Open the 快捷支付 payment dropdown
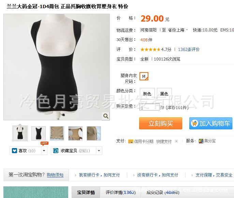234x198 pixels. tap(176, 141)
